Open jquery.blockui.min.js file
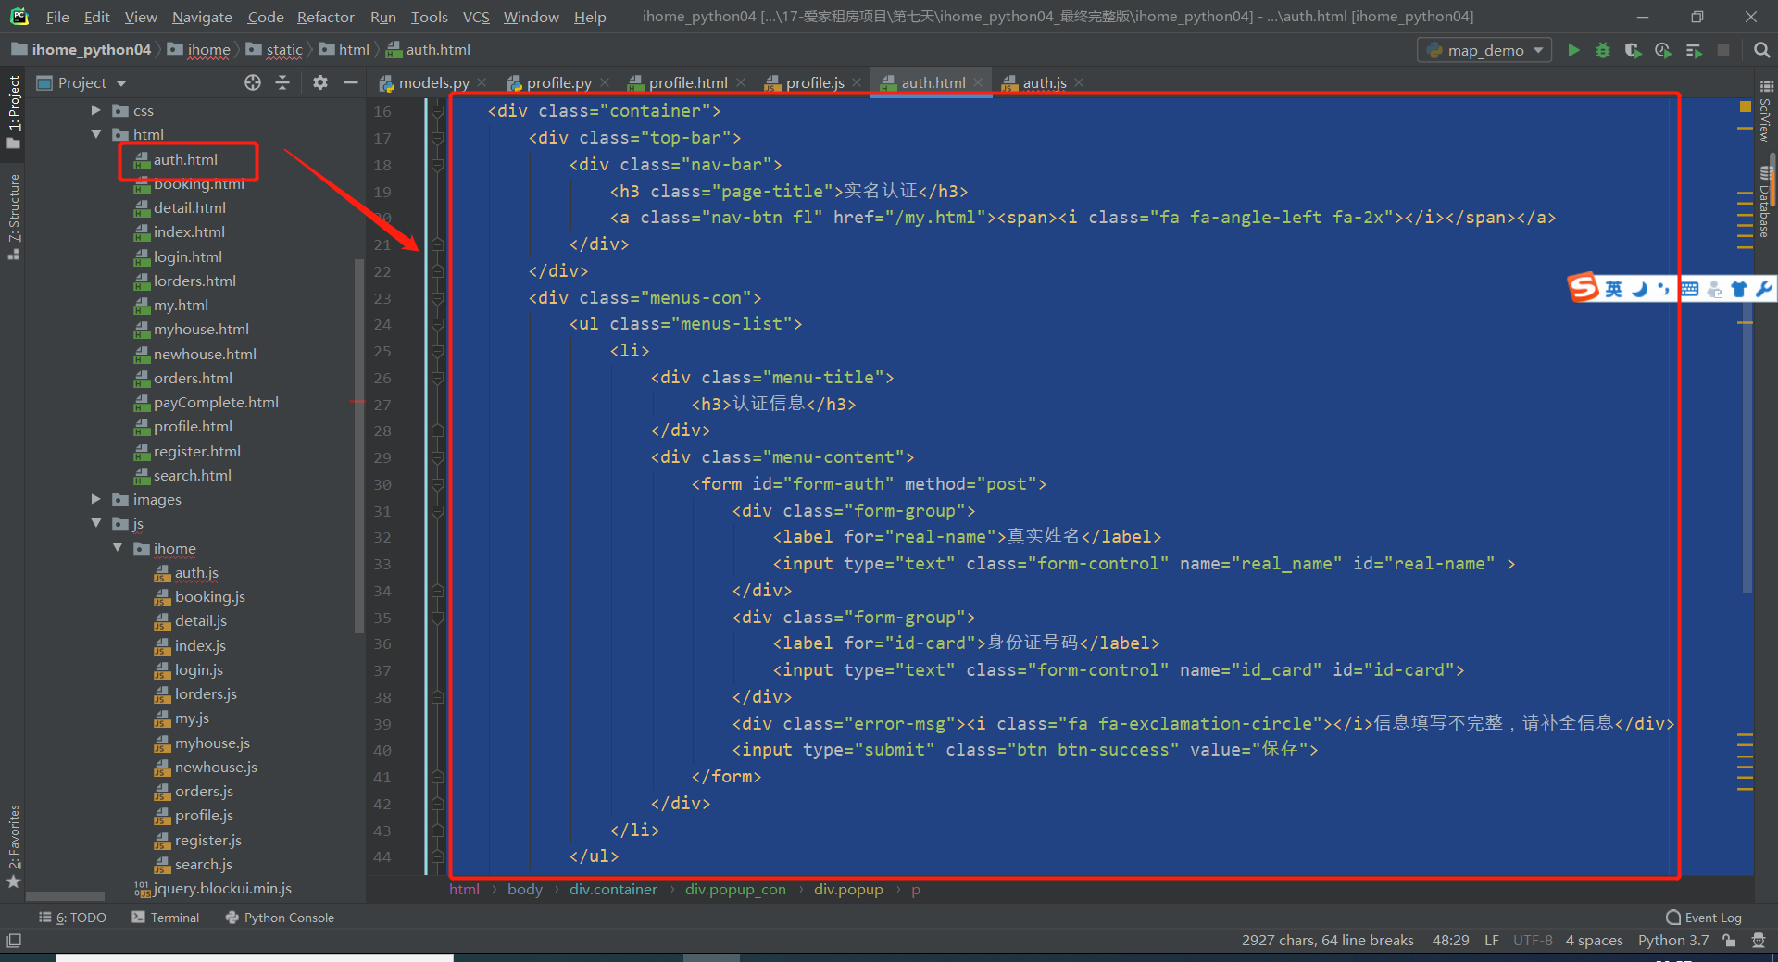This screenshot has height=962, width=1778. [x=222, y=888]
